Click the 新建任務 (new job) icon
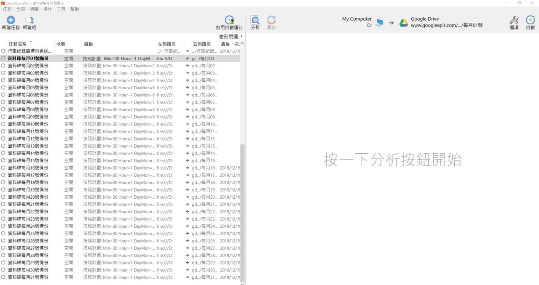539x285 pixels. pyautogui.click(x=11, y=20)
